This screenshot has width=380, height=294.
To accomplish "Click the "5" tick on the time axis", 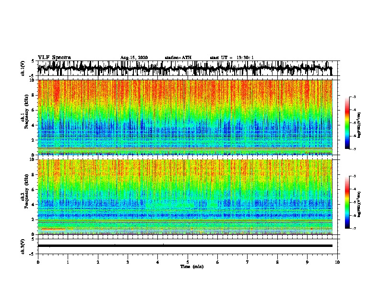I will (188, 262).
